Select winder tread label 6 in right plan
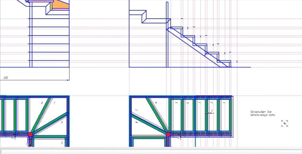Viewport: 302px width, 154px height. pyautogui.click(x=156, y=102)
